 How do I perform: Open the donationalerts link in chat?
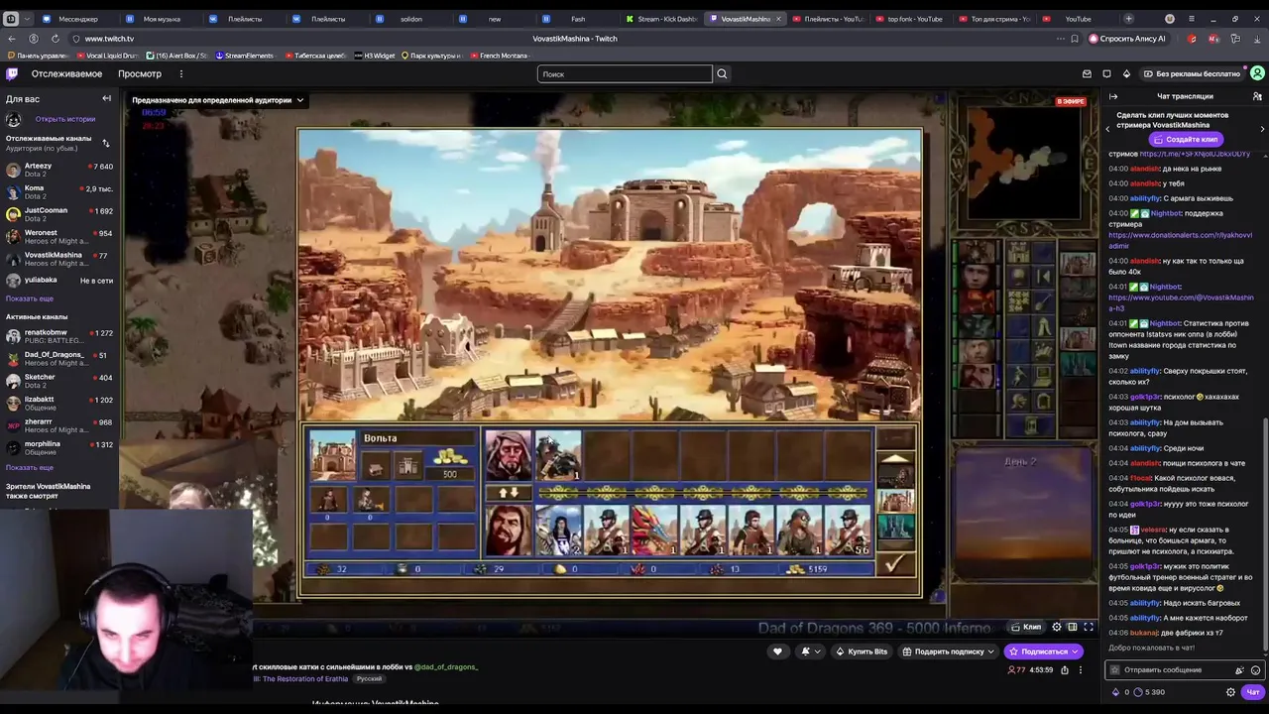[x=1180, y=240]
